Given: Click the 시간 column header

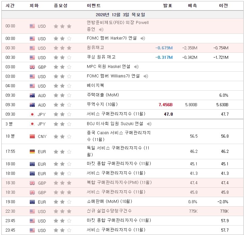Looking at the screenshot, I should pyautogui.click(x=10, y=6).
